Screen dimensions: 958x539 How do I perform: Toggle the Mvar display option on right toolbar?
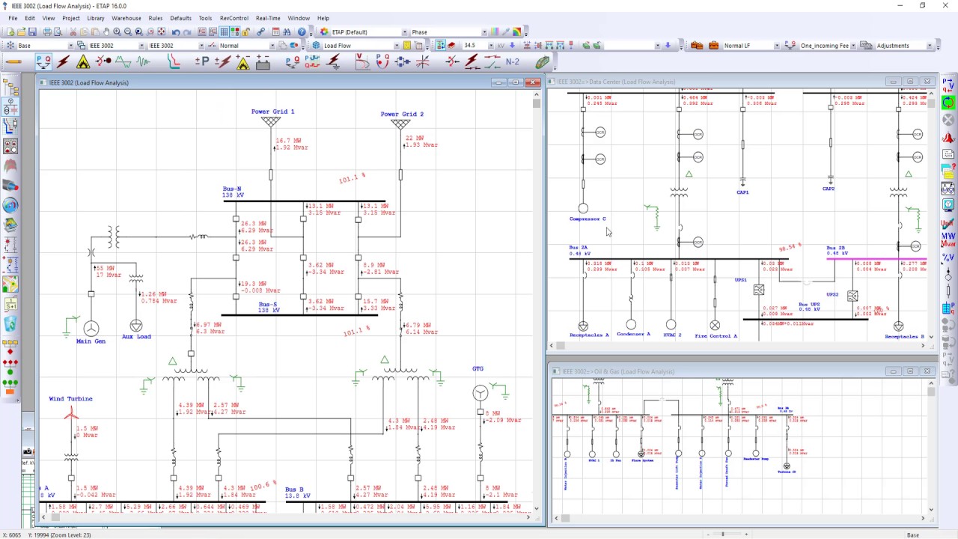948,240
